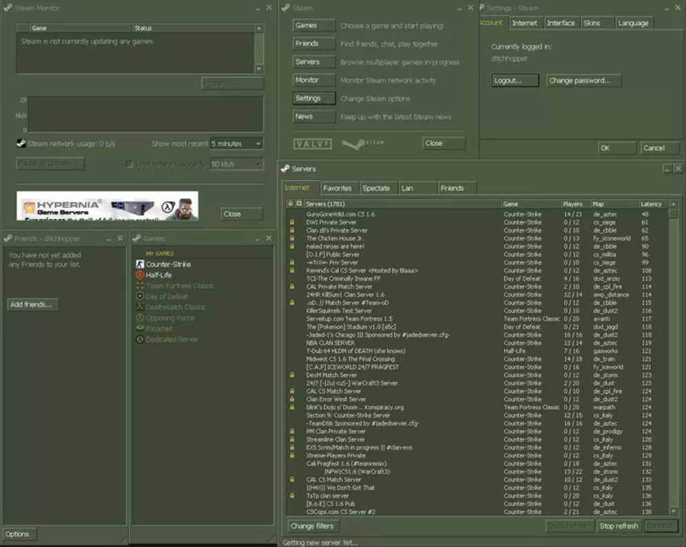686x547 pixels.
Task: Sort servers by password lock column icon
Action: click(290, 204)
